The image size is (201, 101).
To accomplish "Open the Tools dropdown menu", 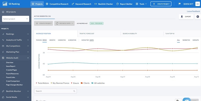I will 141,4.
